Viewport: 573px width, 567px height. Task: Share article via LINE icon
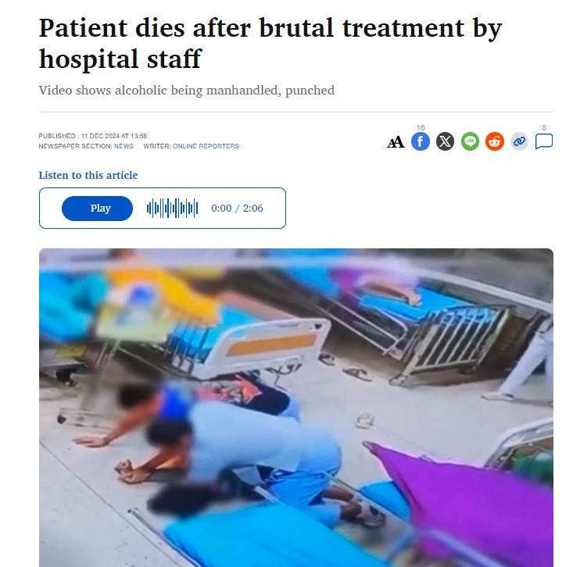coord(470,141)
